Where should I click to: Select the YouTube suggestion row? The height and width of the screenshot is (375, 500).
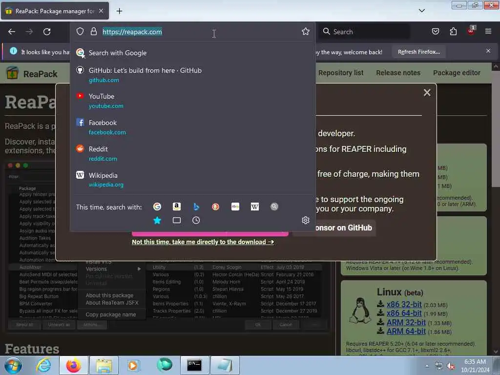(192, 101)
